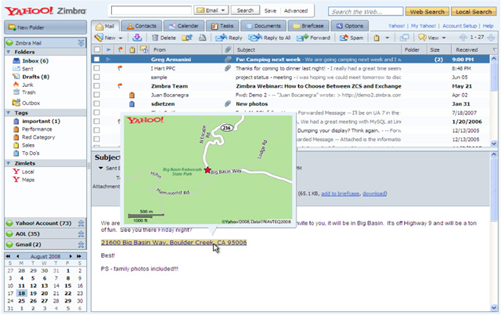Open the New dropdown arrow
This screenshot has height=315, width=501.
[121, 38]
